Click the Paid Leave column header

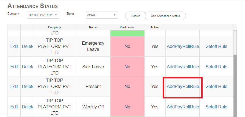[127, 27]
